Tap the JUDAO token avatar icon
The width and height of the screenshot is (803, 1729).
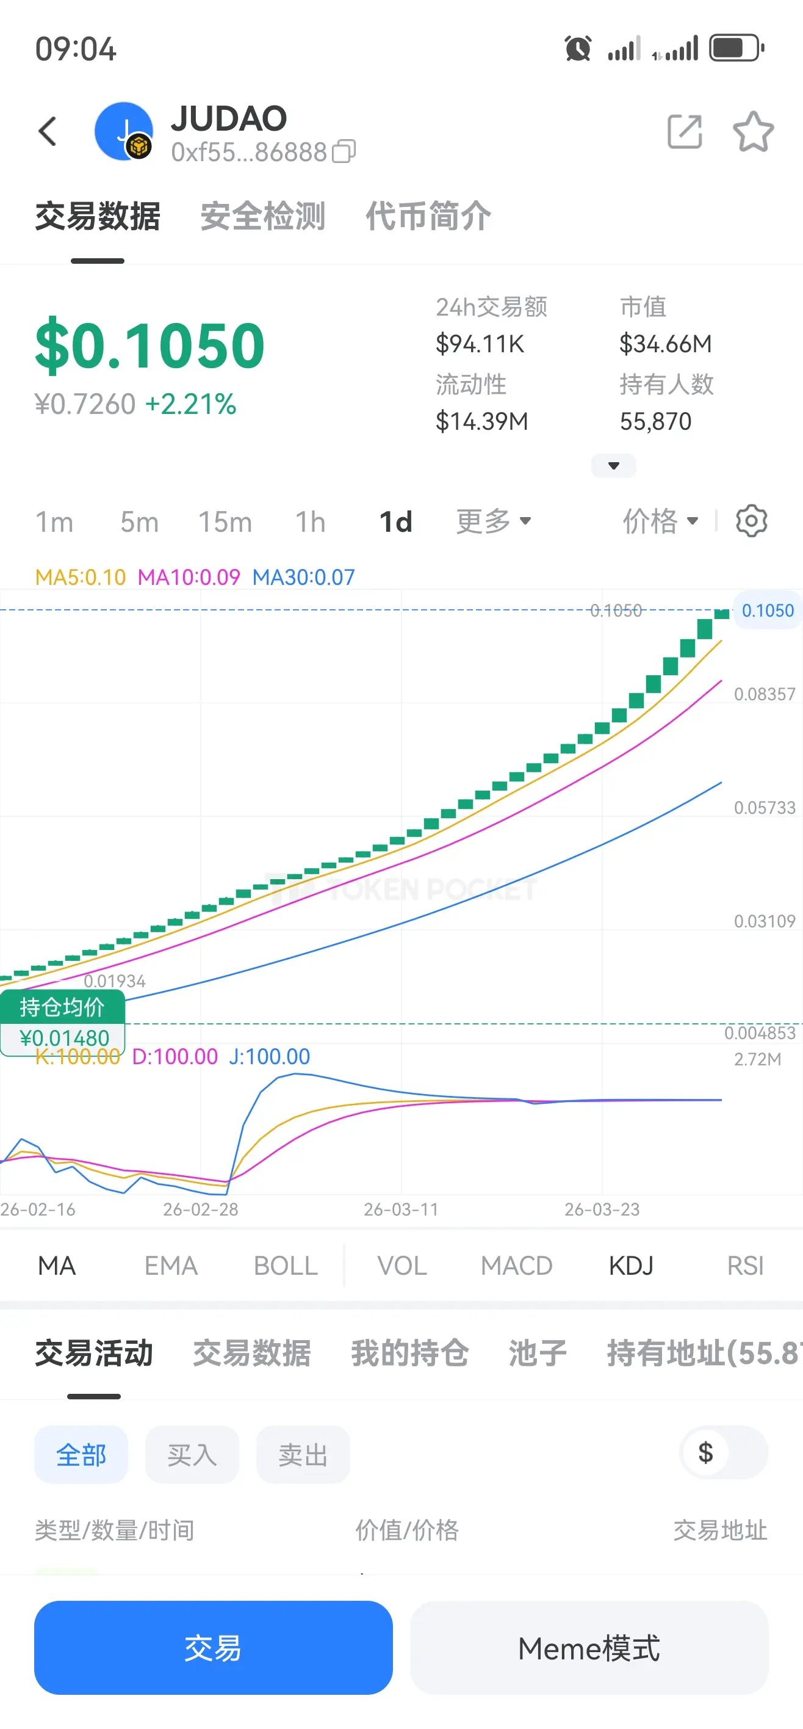[123, 131]
